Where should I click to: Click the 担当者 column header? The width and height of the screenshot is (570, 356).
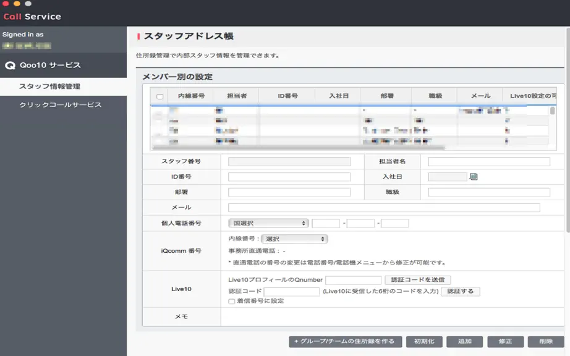click(x=237, y=96)
